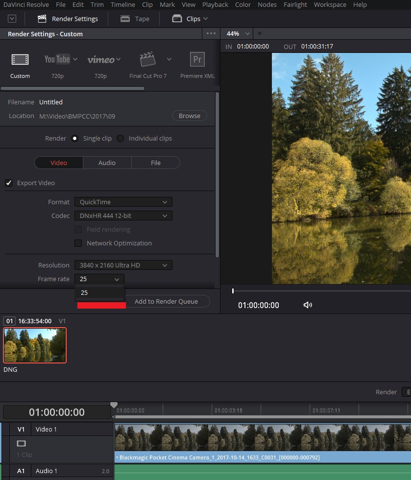Viewport: 411px width, 480px height.
Task: Mute viewer audio with the speaker icon
Action: click(x=308, y=305)
